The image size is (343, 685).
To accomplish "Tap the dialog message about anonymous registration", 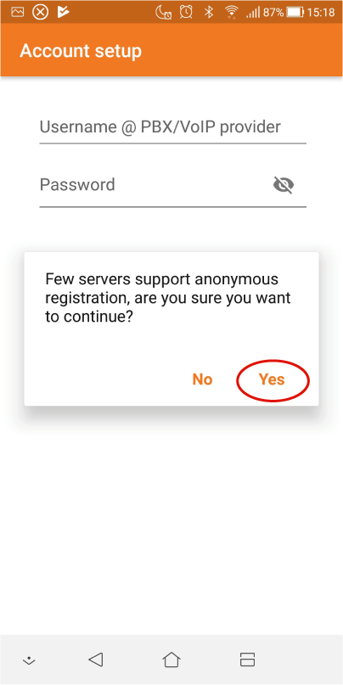I will pyautogui.click(x=168, y=298).
